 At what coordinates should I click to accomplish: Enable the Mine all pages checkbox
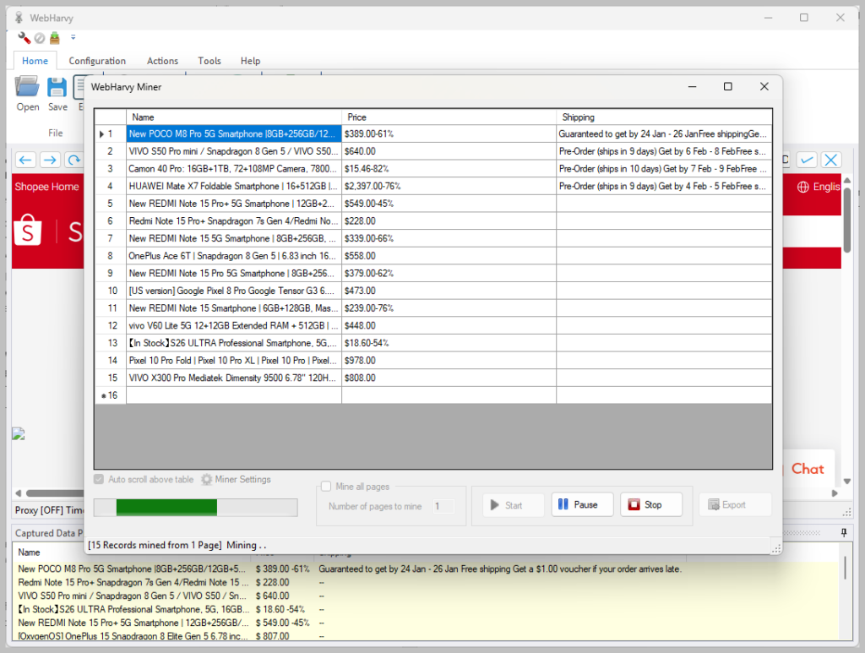tap(326, 487)
